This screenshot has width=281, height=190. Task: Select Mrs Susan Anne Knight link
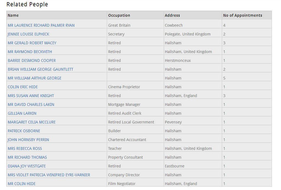click(x=31, y=96)
